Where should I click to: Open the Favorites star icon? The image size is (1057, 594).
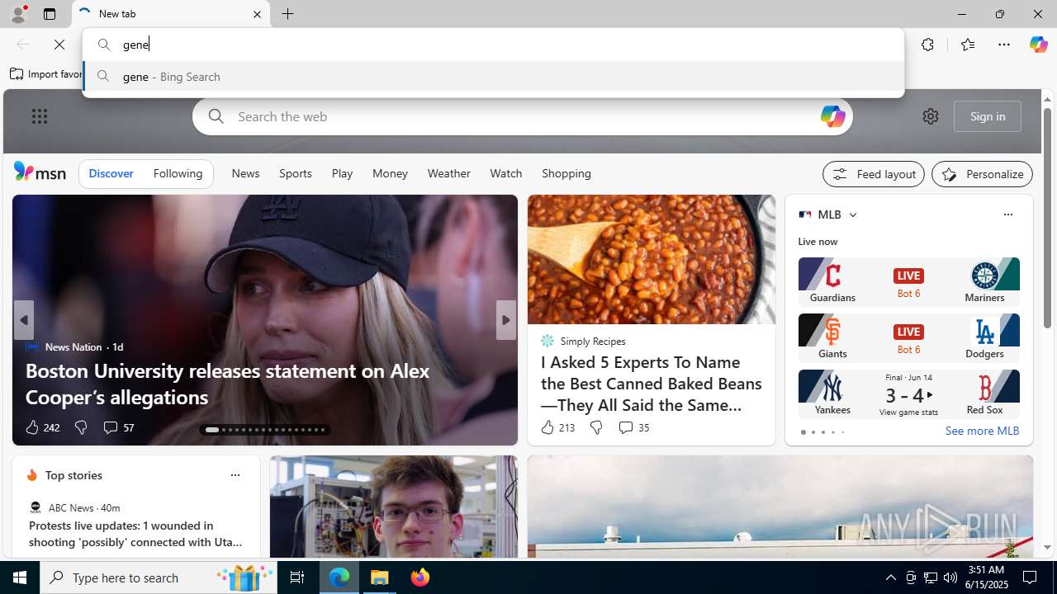[x=967, y=45]
